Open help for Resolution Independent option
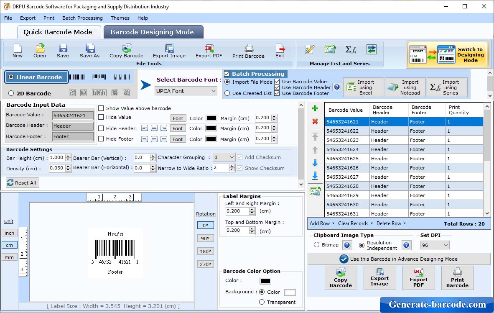This screenshot has width=494, height=313. 406,245
